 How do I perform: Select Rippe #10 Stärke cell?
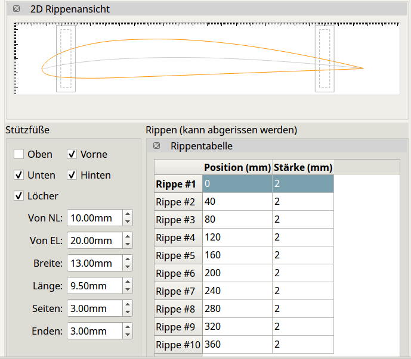302,345
